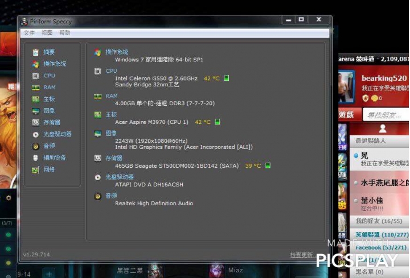Image resolution: width=410 pixels, height=278 pixels.
Task: Click the Realtek High Definition Audio text
Action: click(154, 204)
